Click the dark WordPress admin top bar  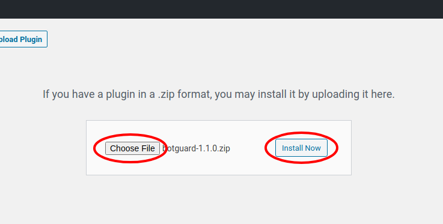point(221,9)
